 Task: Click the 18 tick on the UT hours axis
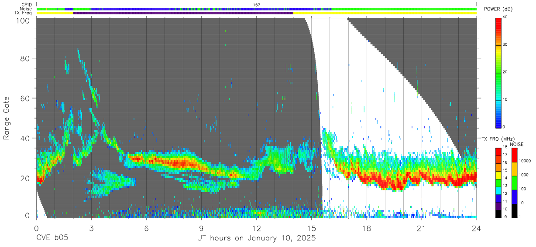coord(367,228)
